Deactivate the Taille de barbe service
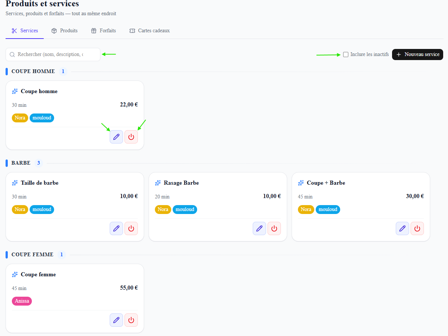This screenshot has height=336, width=448. pyautogui.click(x=131, y=228)
